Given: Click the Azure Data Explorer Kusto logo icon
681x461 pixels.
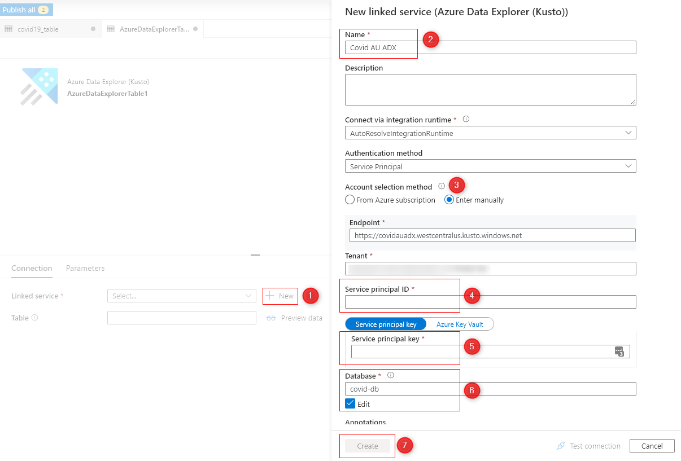Looking at the screenshot, I should (40, 87).
